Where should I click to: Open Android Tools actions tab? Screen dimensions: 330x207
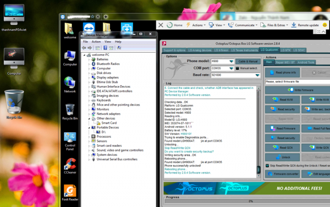(306, 62)
